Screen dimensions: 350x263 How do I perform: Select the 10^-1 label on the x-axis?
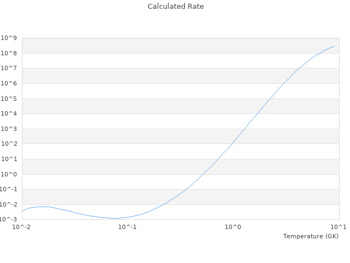(x=127, y=227)
